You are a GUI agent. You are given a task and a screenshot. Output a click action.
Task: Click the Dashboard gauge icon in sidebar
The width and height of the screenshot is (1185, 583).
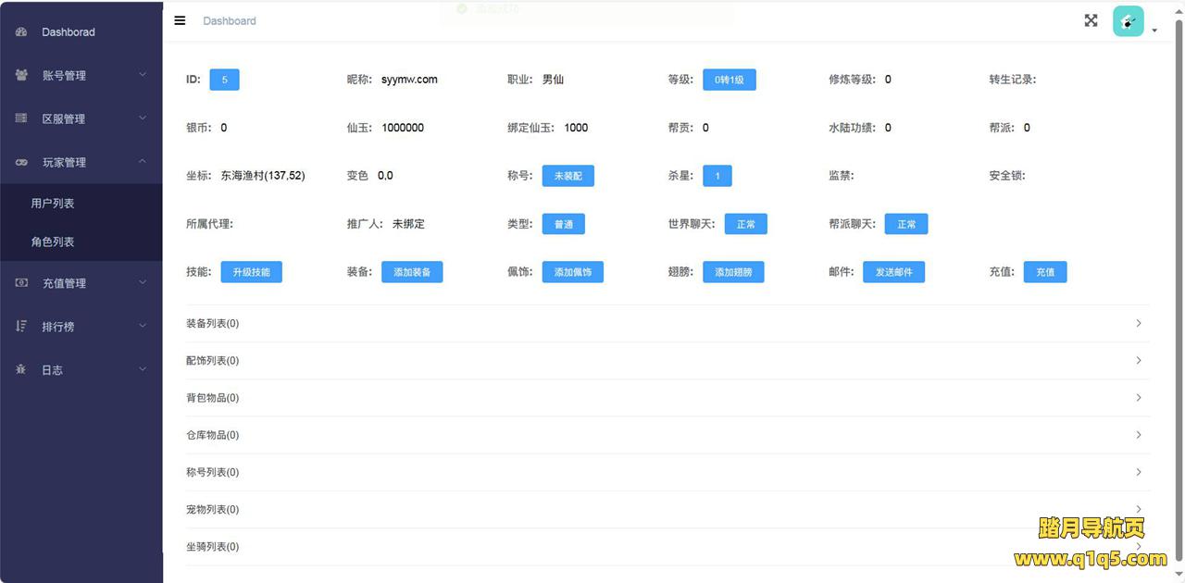tap(21, 32)
